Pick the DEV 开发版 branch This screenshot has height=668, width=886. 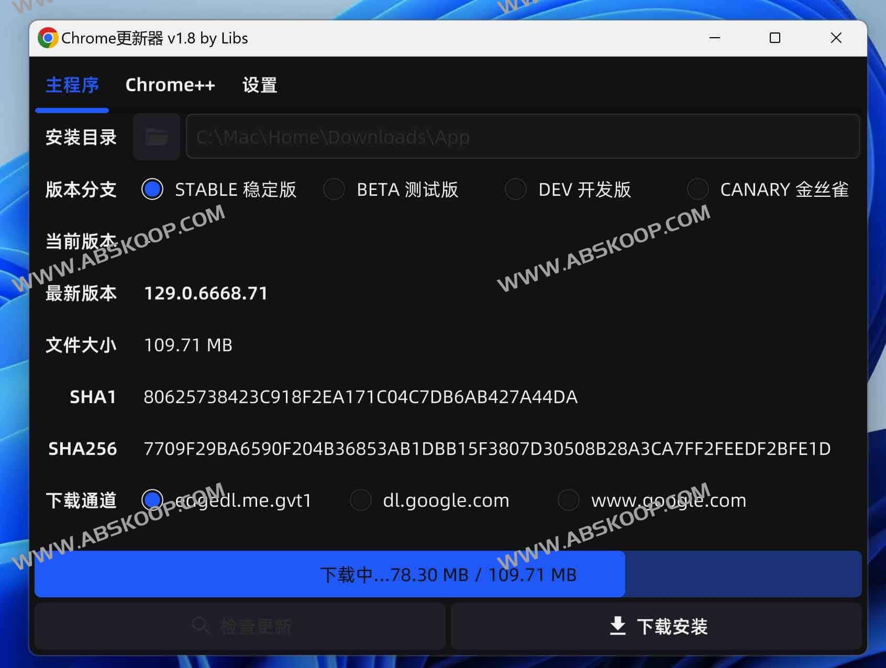pyautogui.click(x=516, y=190)
